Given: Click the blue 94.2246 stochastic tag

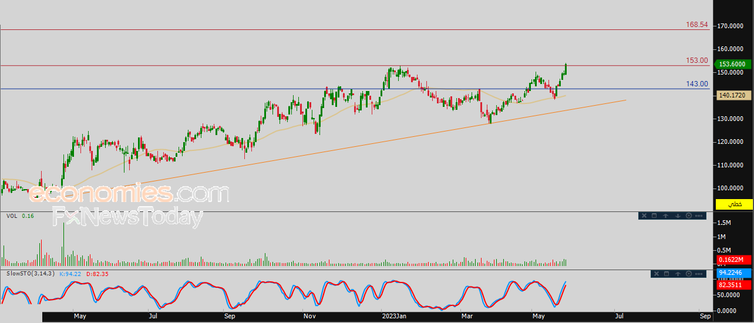Looking at the screenshot, I should pos(734,272).
